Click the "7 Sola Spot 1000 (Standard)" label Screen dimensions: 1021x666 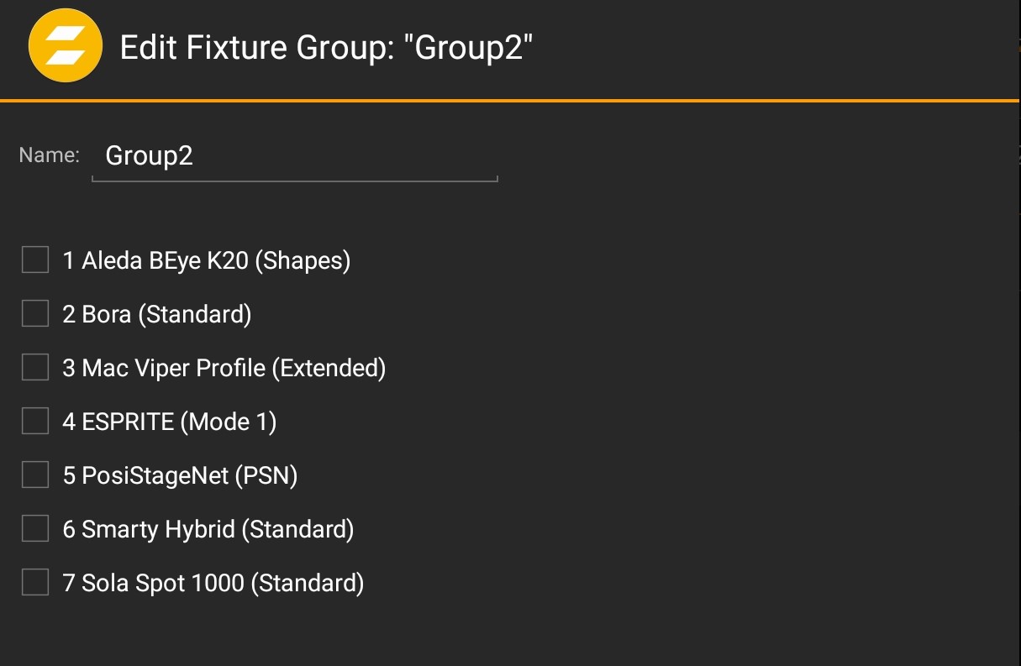pyautogui.click(x=213, y=584)
